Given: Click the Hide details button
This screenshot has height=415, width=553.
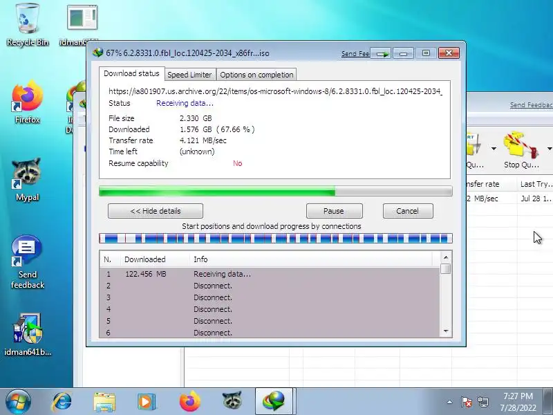Looking at the screenshot, I should tap(155, 211).
